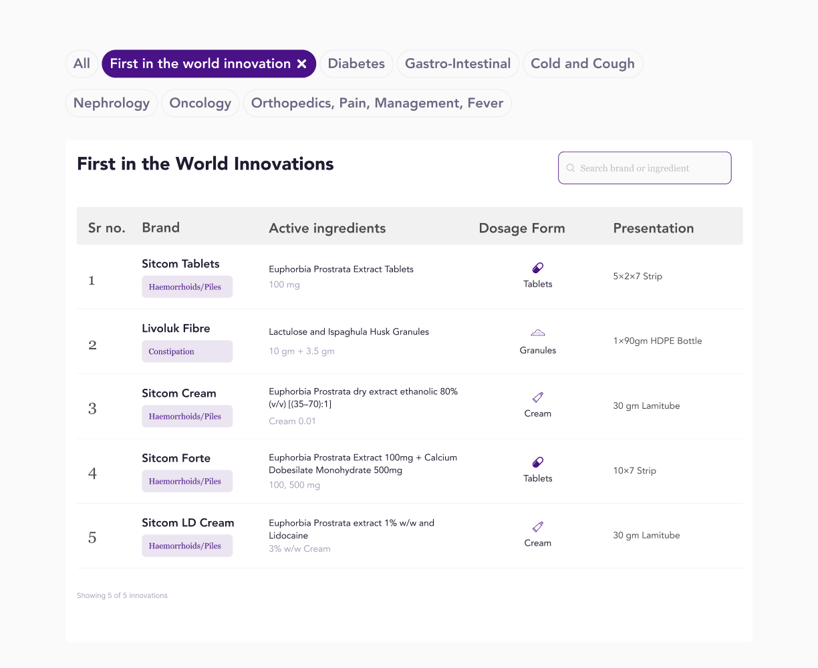Click the Sr no. column header
This screenshot has width=818, height=668.
point(107,228)
